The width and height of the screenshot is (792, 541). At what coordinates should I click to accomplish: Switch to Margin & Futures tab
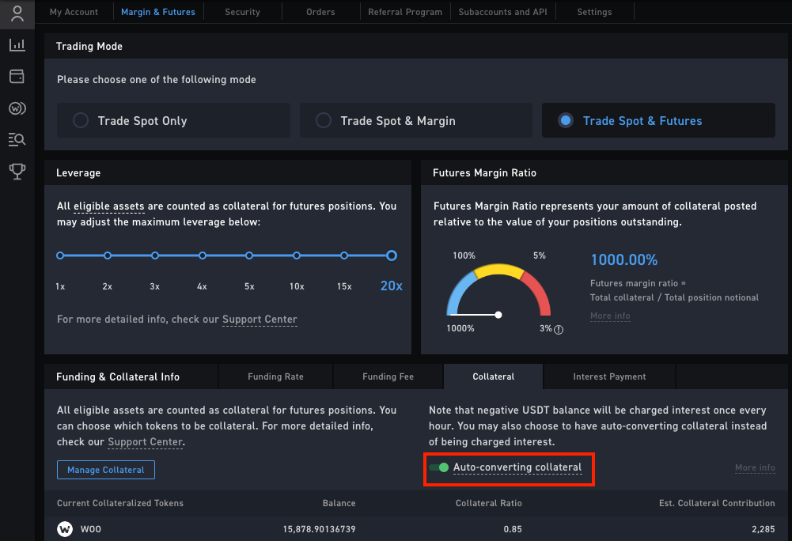(x=158, y=12)
